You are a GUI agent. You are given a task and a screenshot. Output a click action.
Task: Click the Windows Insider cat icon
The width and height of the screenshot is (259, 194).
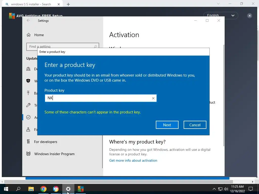[x=28, y=154]
